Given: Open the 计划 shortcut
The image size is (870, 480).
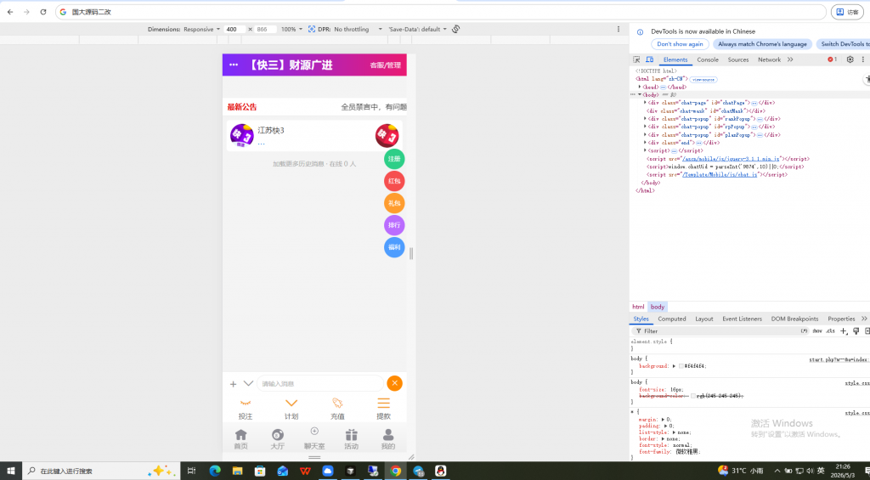Looking at the screenshot, I should pyautogui.click(x=291, y=409).
